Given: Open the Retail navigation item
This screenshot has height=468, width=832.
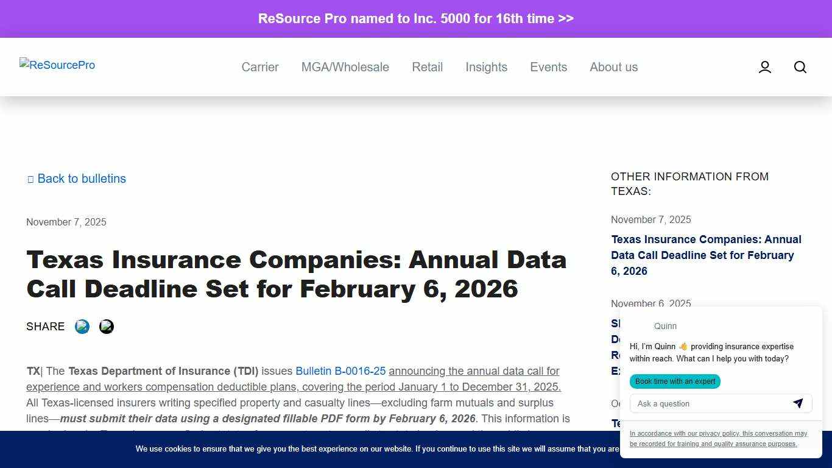Looking at the screenshot, I should tap(427, 67).
